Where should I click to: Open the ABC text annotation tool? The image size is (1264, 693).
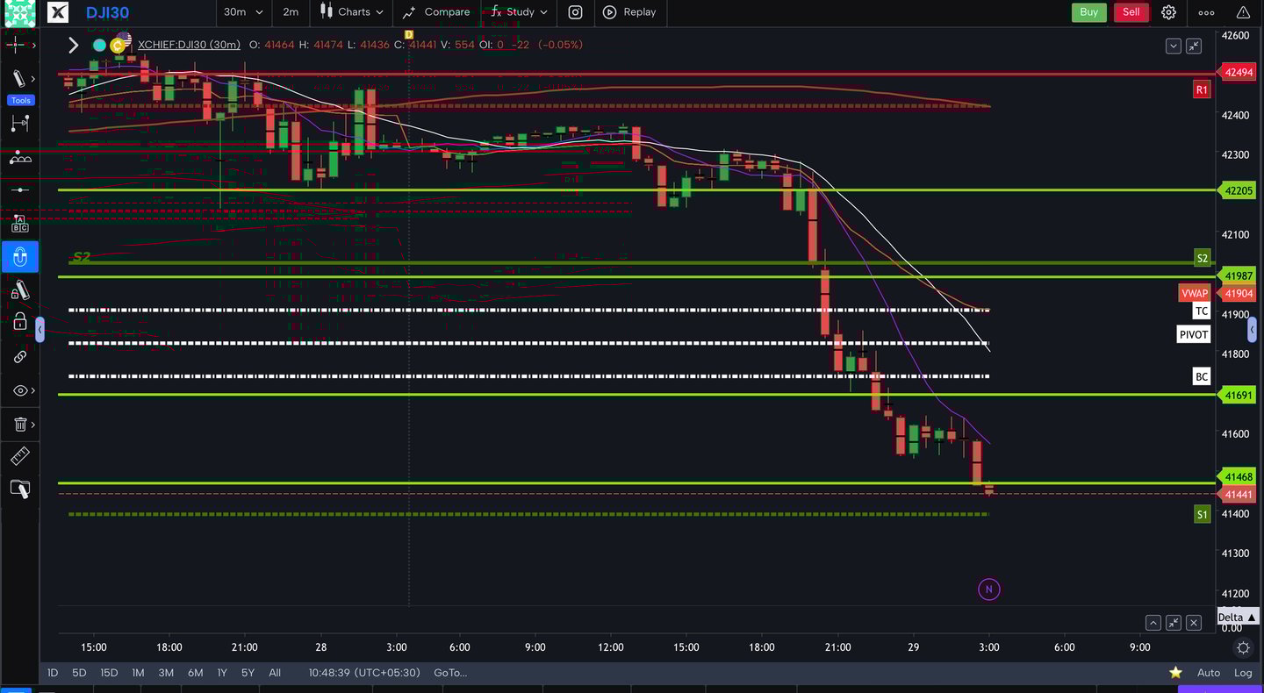tap(19, 224)
